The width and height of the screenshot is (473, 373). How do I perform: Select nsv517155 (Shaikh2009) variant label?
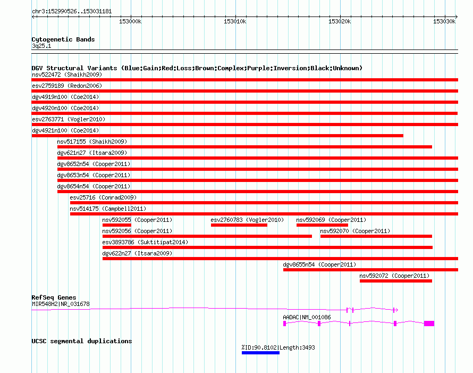[92, 142]
